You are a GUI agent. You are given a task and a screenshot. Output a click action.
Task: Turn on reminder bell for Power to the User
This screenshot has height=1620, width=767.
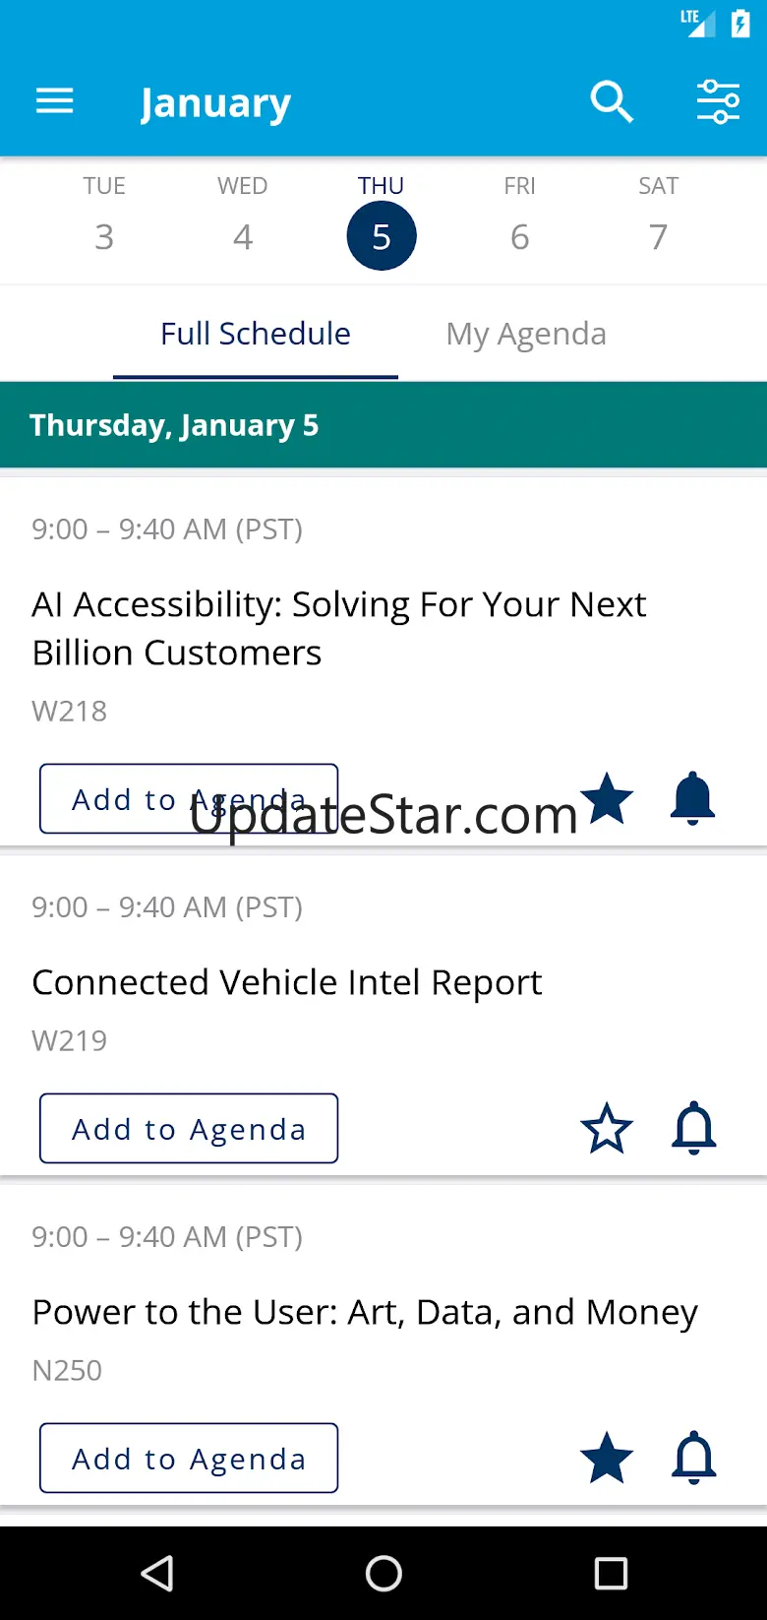tap(693, 1458)
